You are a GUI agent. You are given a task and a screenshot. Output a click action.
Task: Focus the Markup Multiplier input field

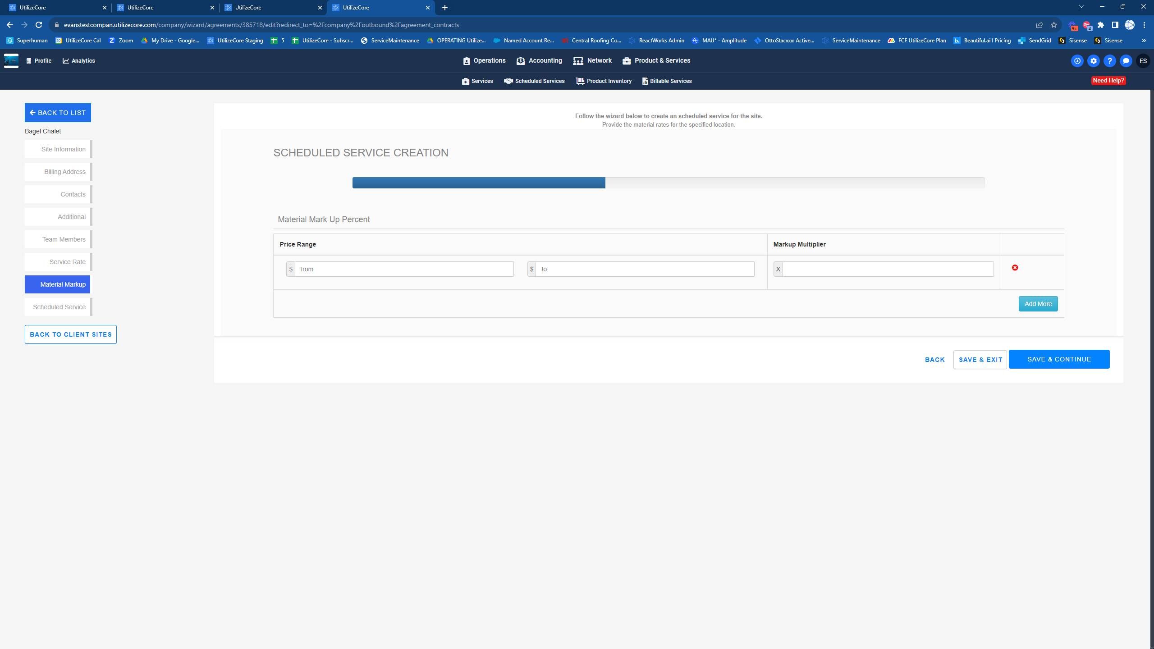pyautogui.click(x=888, y=269)
